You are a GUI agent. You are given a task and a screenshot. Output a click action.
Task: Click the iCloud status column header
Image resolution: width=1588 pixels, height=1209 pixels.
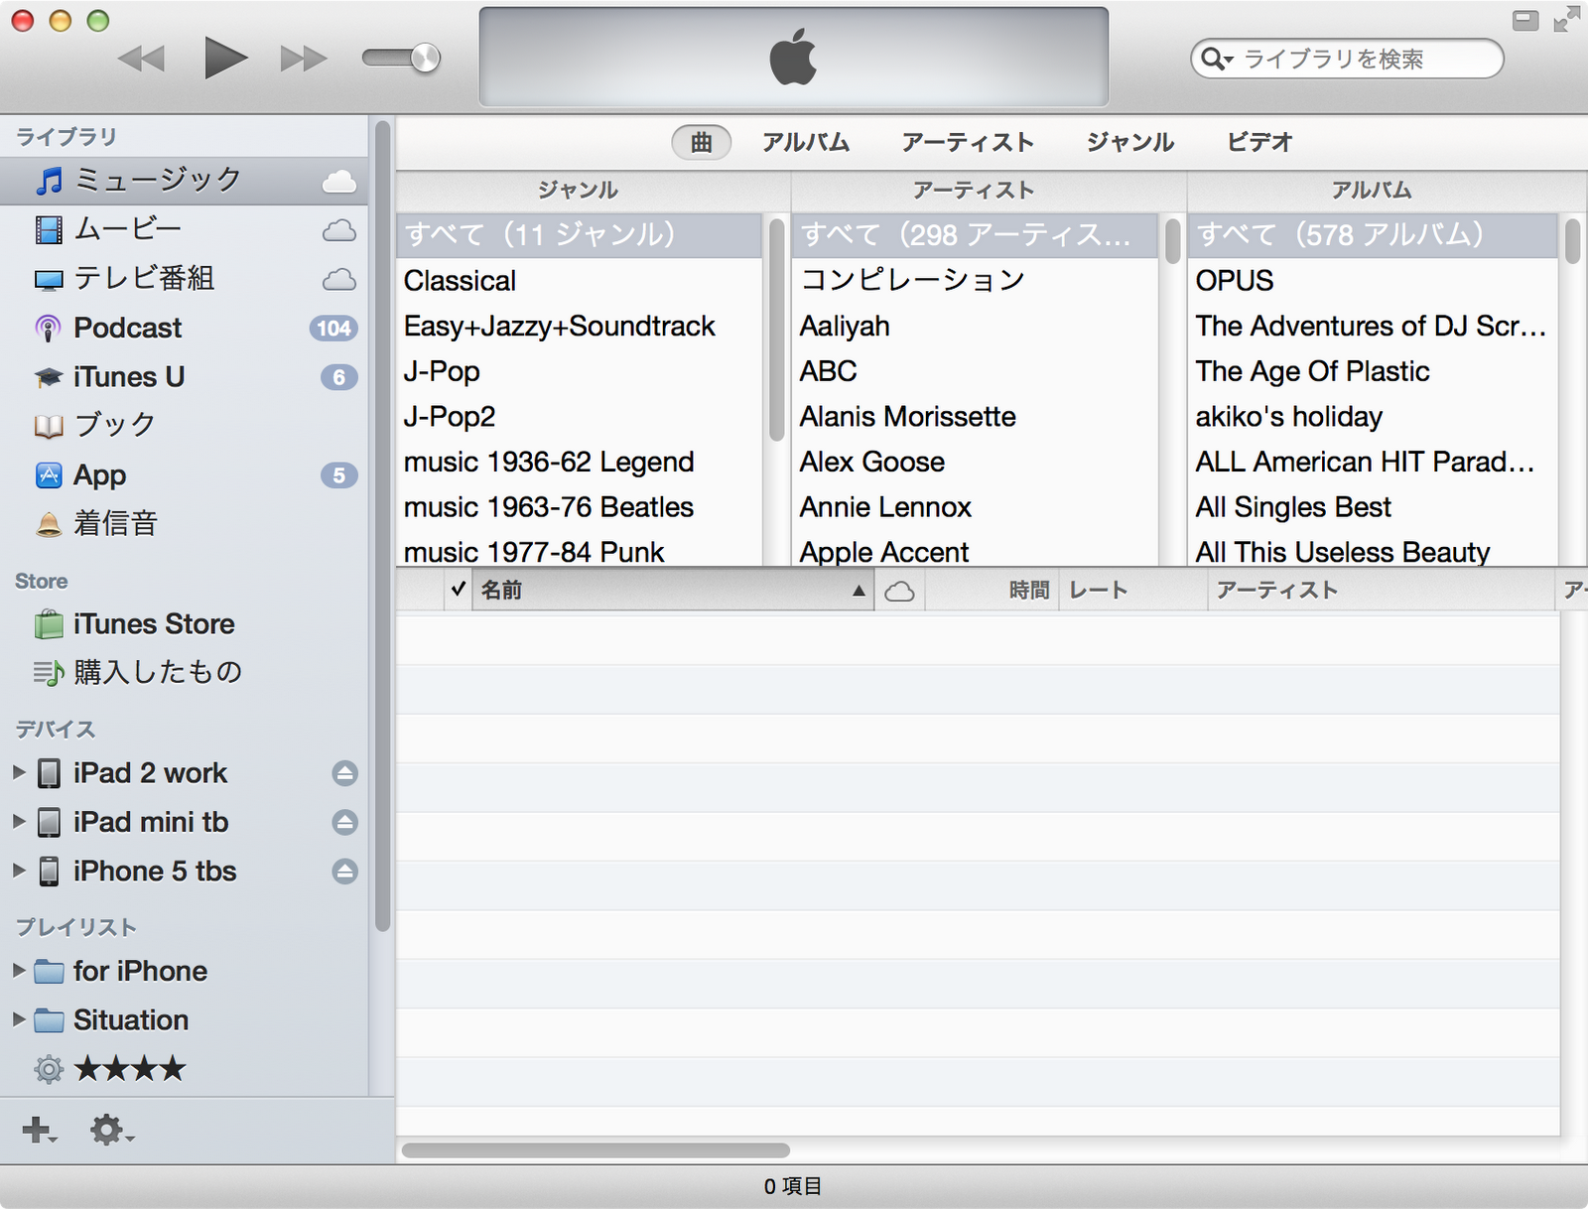click(899, 591)
